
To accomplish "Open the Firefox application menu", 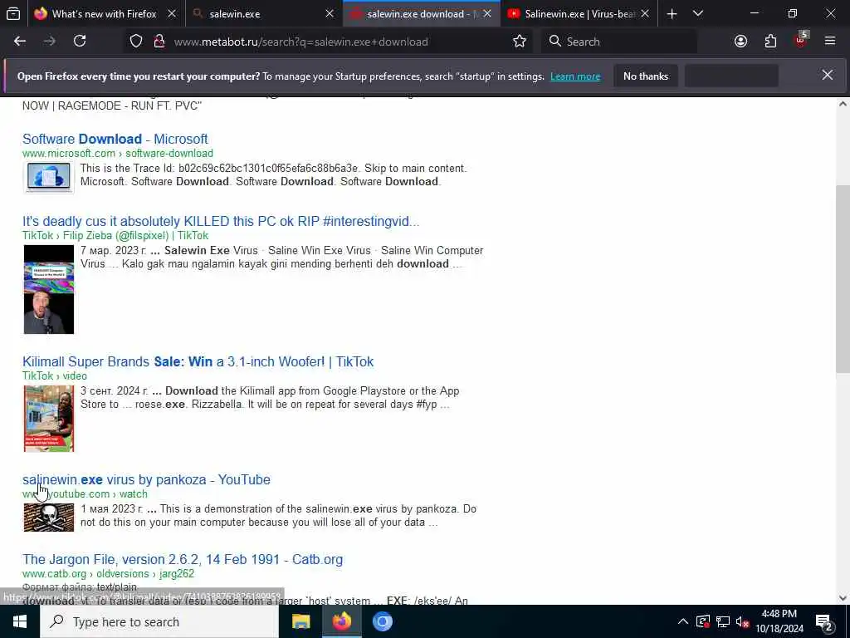I will 830,42.
